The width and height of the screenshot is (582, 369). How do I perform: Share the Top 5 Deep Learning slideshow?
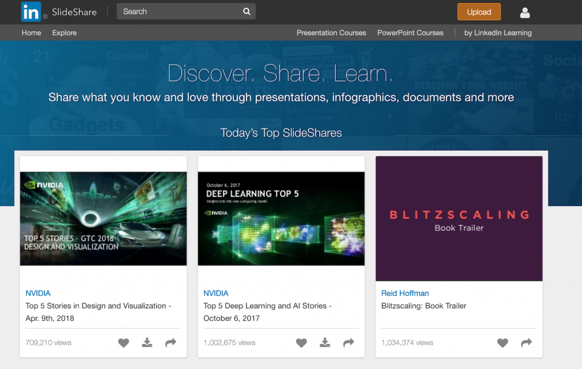(x=348, y=343)
